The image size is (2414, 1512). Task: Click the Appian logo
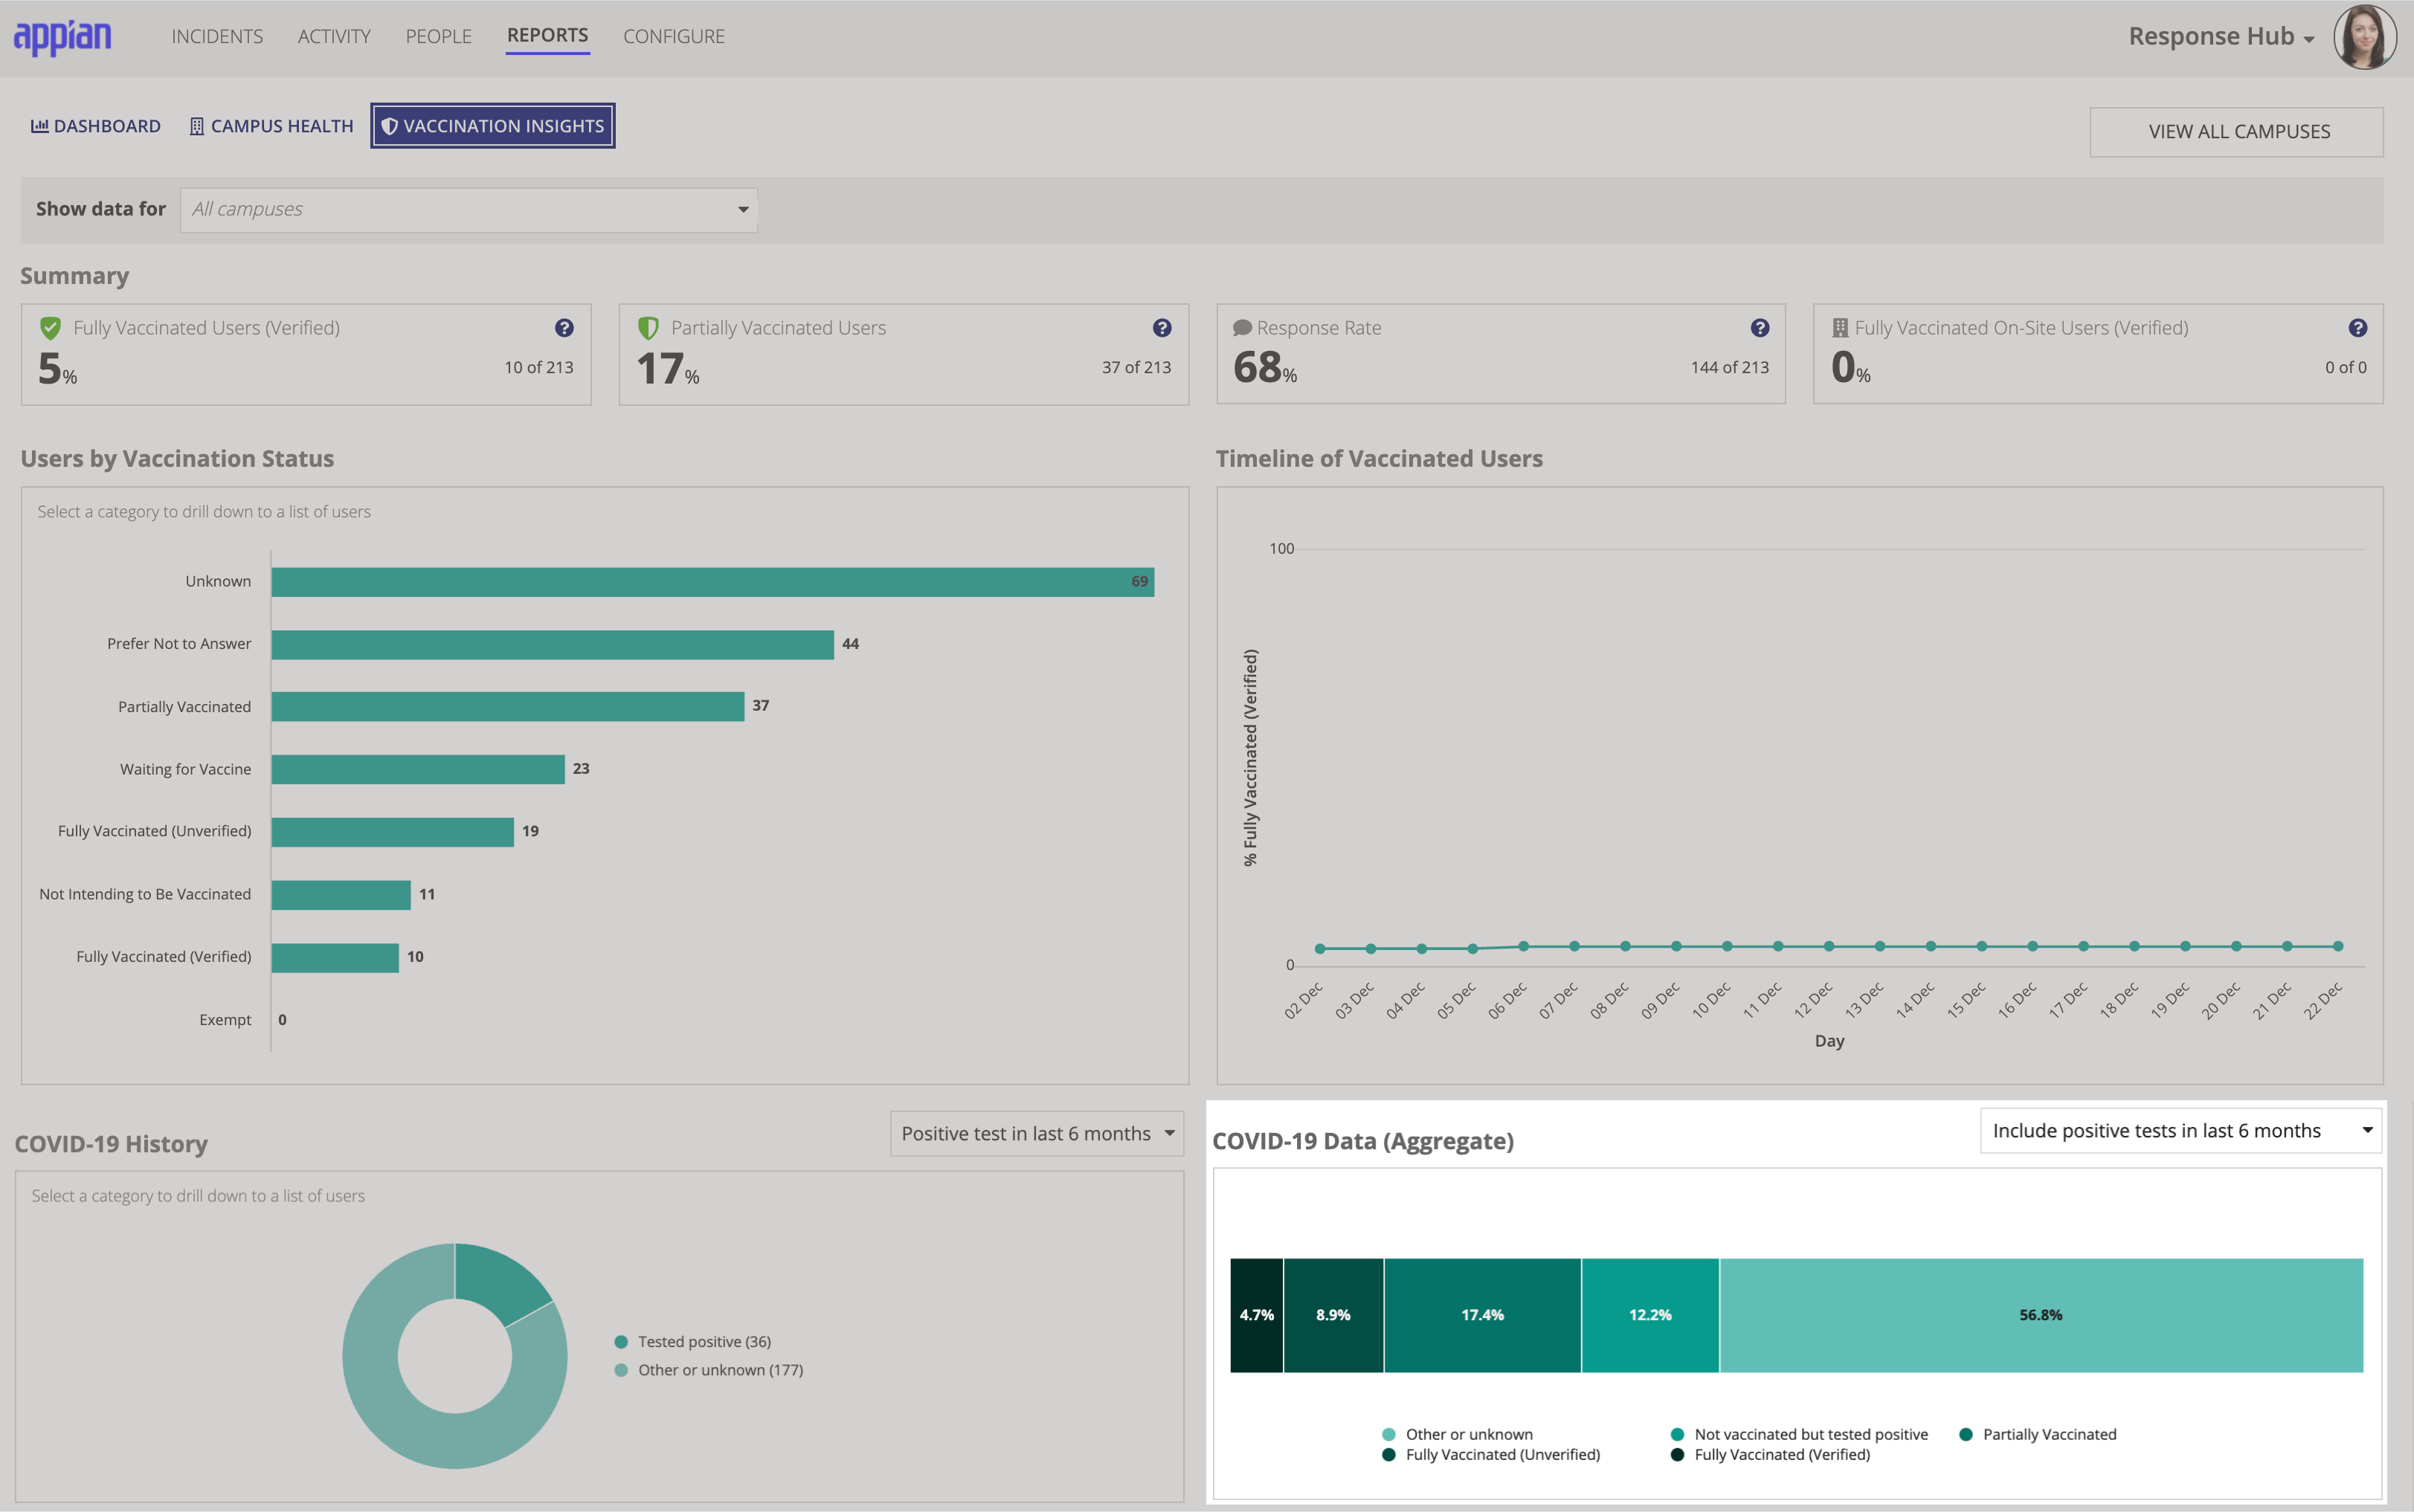(x=62, y=37)
